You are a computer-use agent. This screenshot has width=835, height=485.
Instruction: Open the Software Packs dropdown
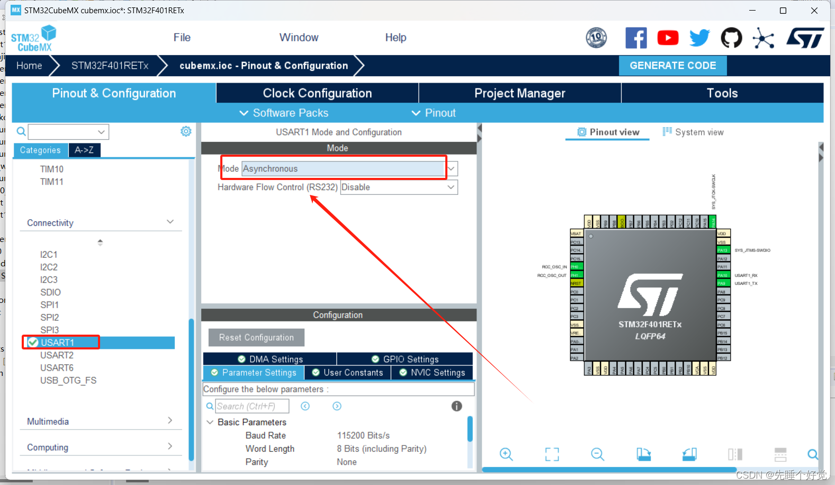(x=284, y=113)
